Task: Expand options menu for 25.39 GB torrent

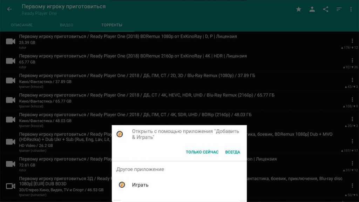Action: [x=352, y=41]
